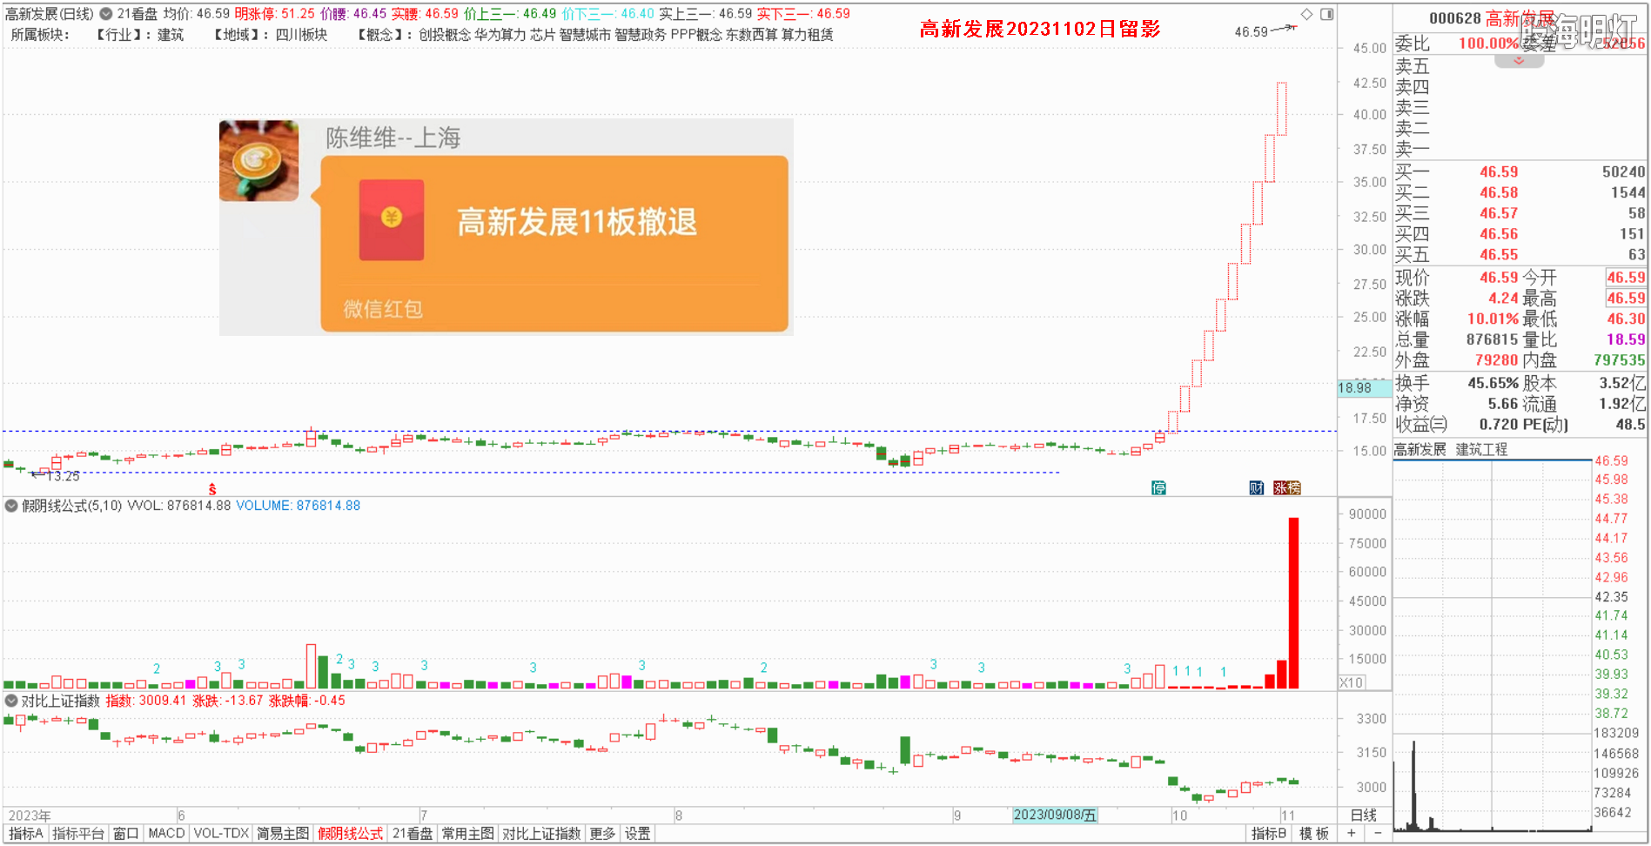Open the circle dropdown beside 高新发展(日线)
This screenshot has height=846, width=1651.
[105, 14]
